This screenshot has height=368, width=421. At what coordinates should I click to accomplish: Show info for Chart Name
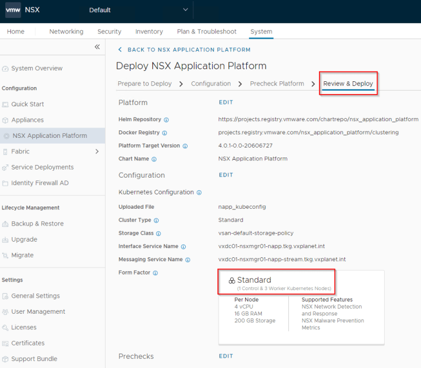pyautogui.click(x=154, y=159)
